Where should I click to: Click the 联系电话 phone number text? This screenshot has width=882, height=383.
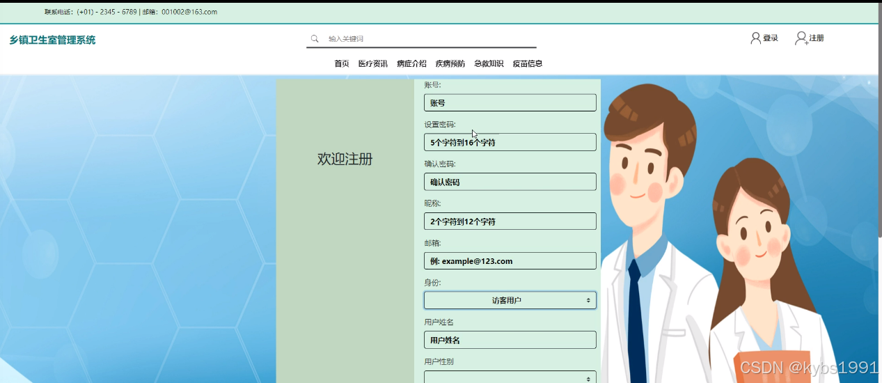pos(90,12)
